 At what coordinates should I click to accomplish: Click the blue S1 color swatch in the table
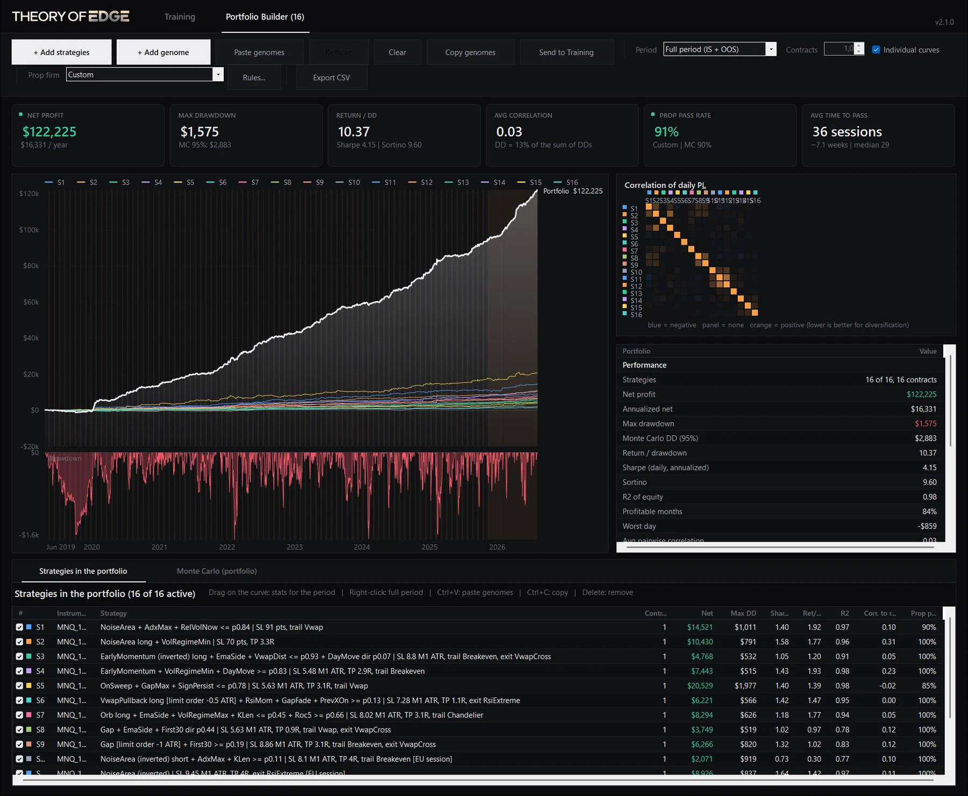pos(29,627)
